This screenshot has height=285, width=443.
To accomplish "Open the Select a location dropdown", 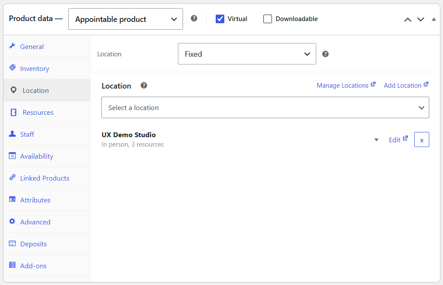I will 265,107.
